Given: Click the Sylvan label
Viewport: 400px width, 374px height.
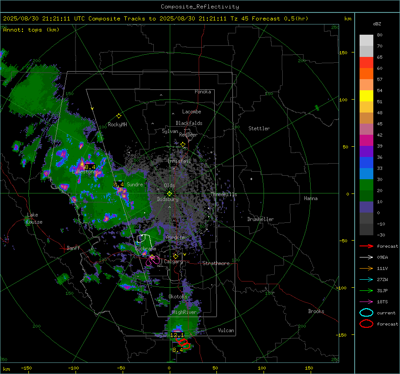Looking at the screenshot, I should click(170, 131).
